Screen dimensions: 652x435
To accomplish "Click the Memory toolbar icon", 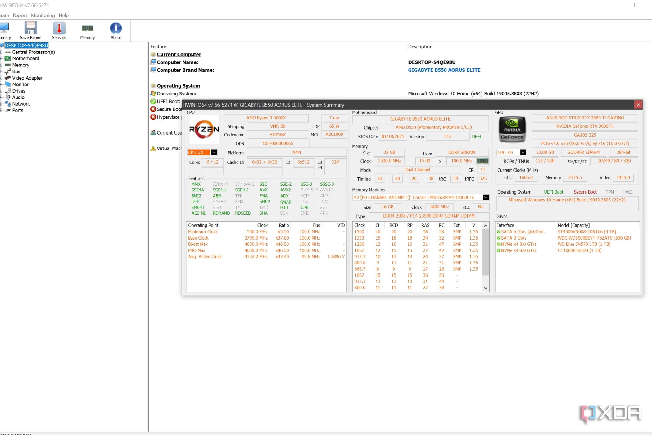I will point(87,29).
